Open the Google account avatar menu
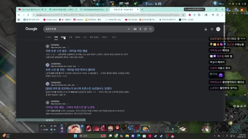 (218, 29)
